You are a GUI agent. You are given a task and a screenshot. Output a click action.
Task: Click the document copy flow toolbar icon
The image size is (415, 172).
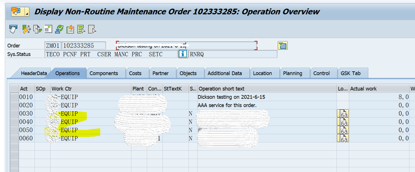click(x=37, y=29)
